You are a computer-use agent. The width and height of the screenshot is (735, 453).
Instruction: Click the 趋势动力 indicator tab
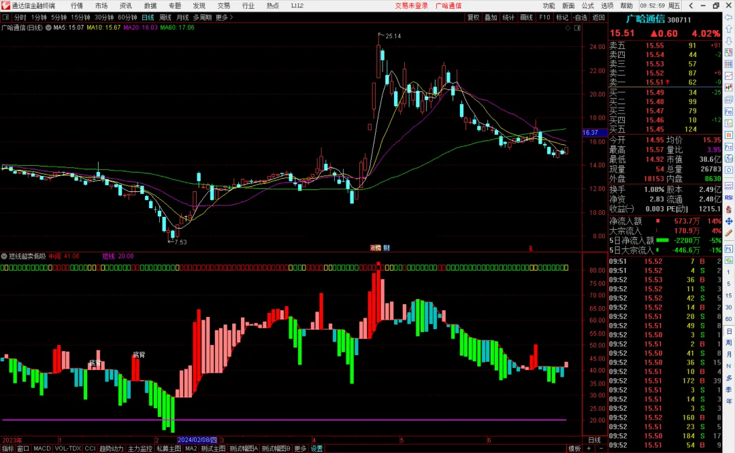coord(112,449)
